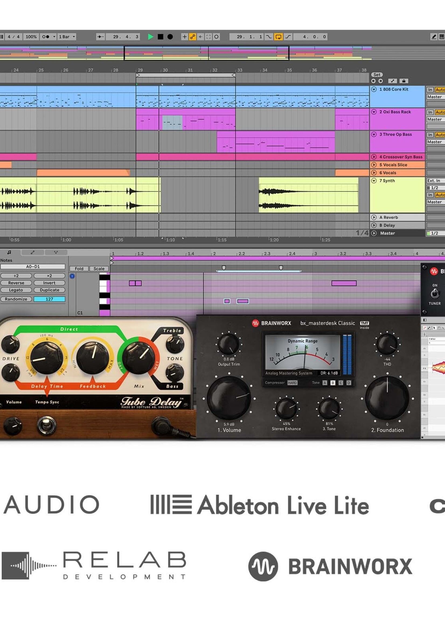This screenshot has height=624, width=445.
Task: Expand the B Delay return track
Action: tap(374, 225)
